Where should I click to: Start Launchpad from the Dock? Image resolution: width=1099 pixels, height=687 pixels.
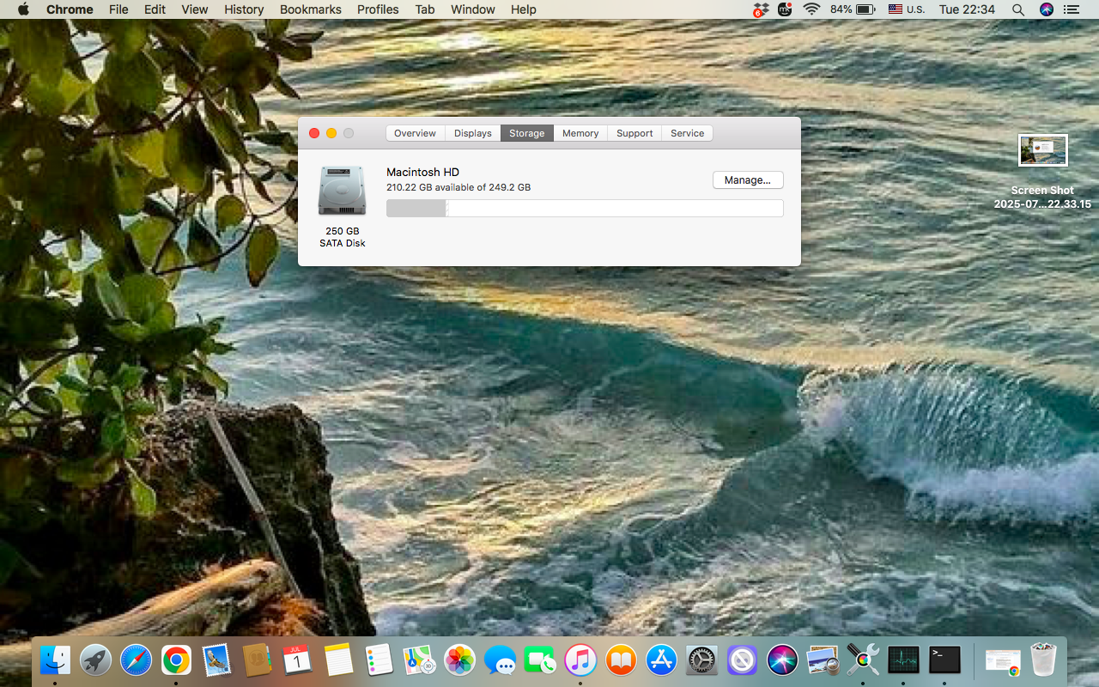click(95, 660)
